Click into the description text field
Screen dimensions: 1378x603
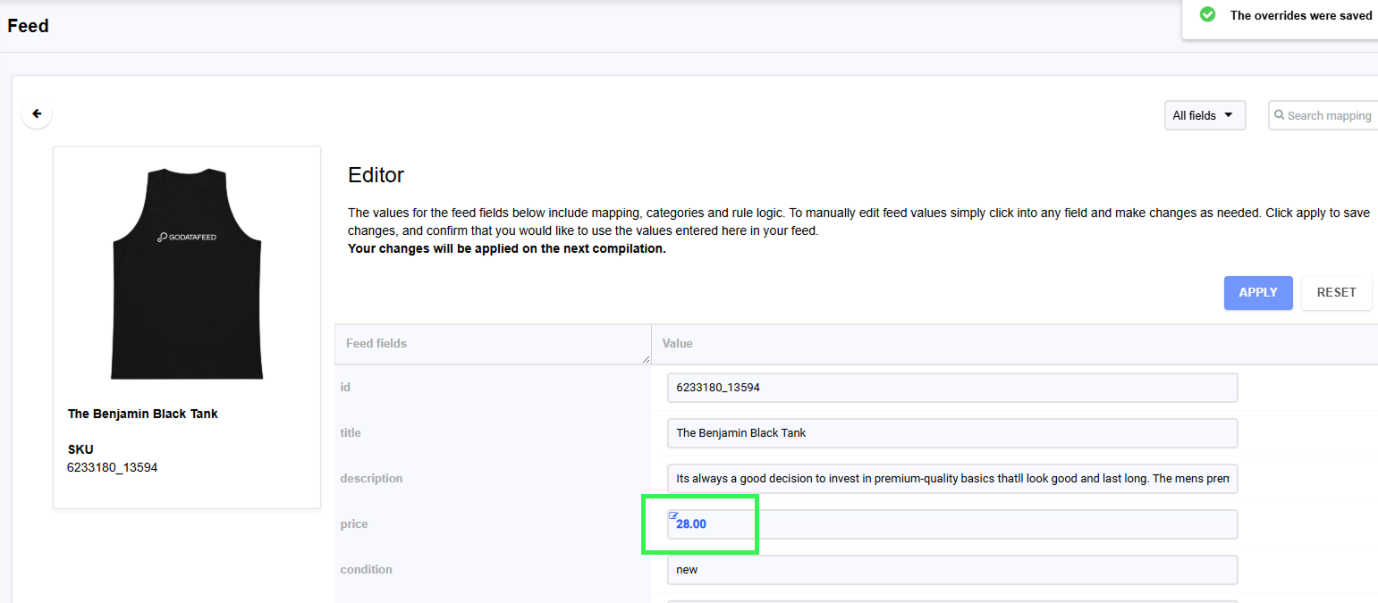951,479
